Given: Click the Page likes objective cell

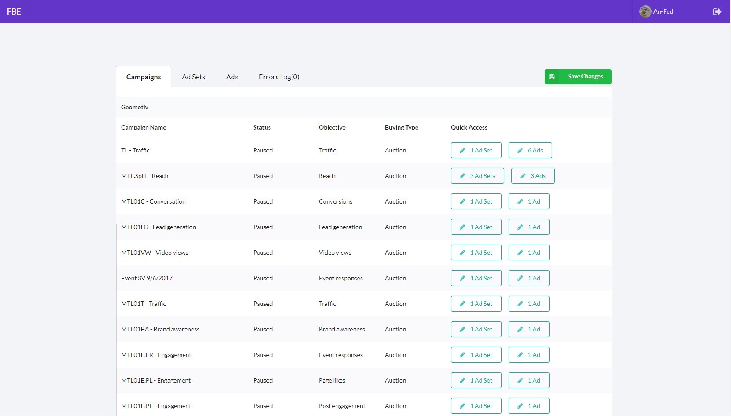Looking at the screenshot, I should 332,380.
